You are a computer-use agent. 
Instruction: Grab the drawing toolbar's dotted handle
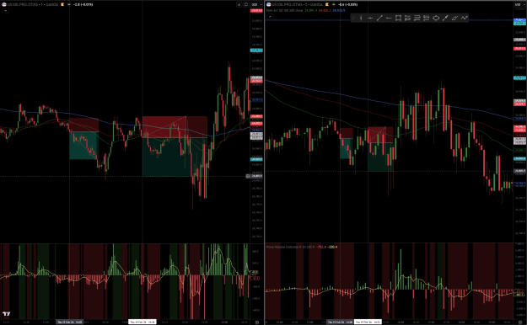tap(353, 19)
